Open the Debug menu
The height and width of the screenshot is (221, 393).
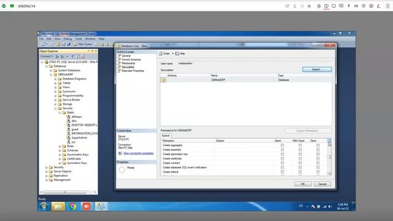[68, 39]
